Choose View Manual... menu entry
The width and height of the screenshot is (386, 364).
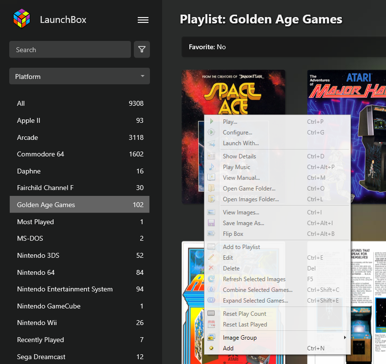(277, 178)
